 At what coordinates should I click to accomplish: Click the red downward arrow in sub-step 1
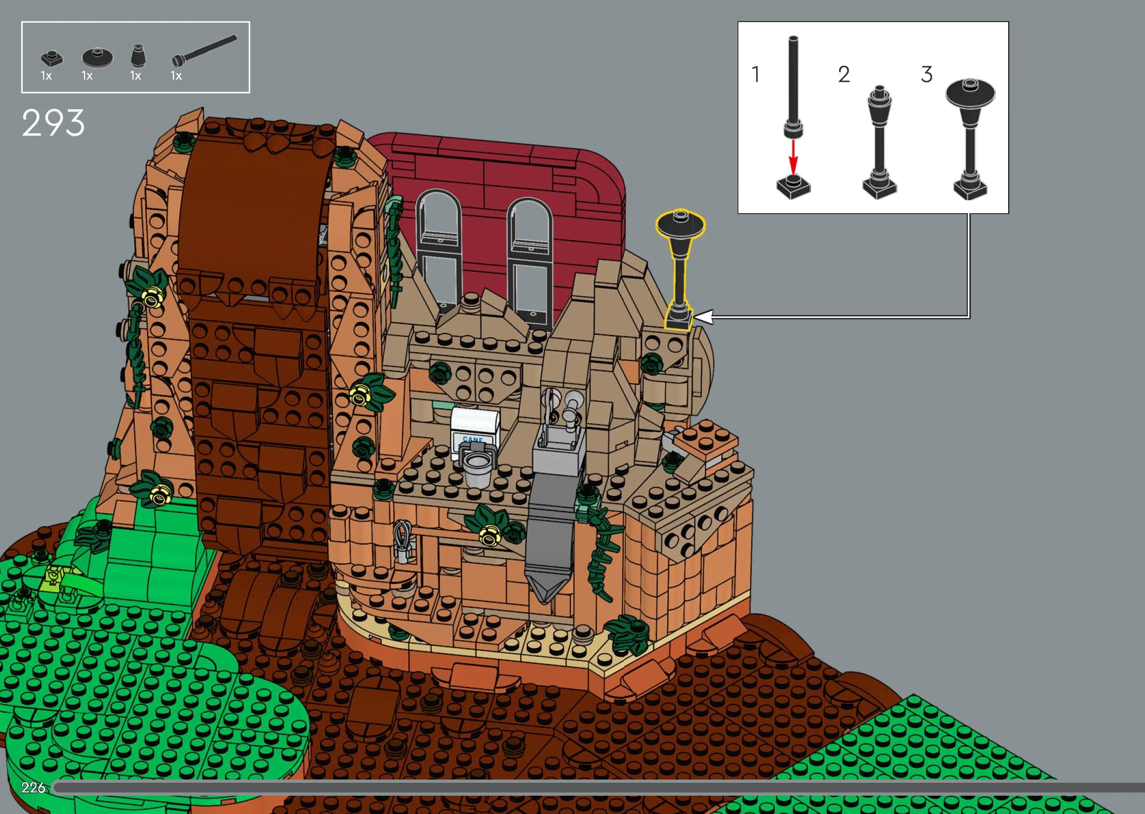coord(793,158)
